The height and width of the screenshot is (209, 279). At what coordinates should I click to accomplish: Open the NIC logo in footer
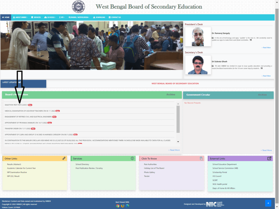215,204
